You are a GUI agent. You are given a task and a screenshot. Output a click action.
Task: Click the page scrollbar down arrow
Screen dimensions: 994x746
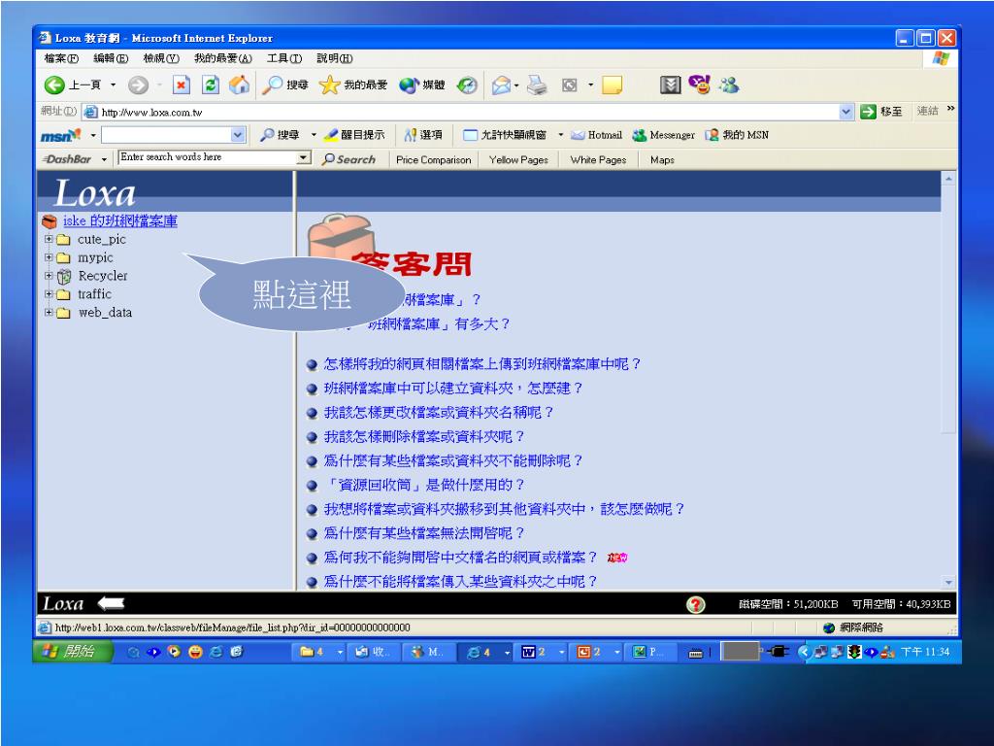(948, 582)
